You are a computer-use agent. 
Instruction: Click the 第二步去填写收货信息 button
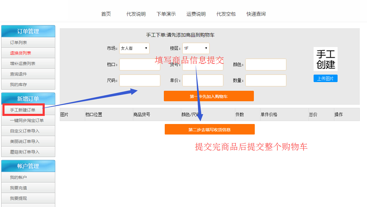(x=210, y=129)
